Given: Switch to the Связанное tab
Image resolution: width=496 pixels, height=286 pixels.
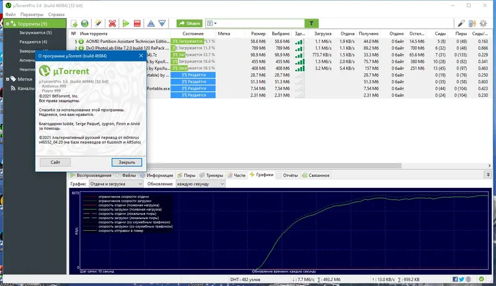Looking at the screenshot, I should click(316, 176).
